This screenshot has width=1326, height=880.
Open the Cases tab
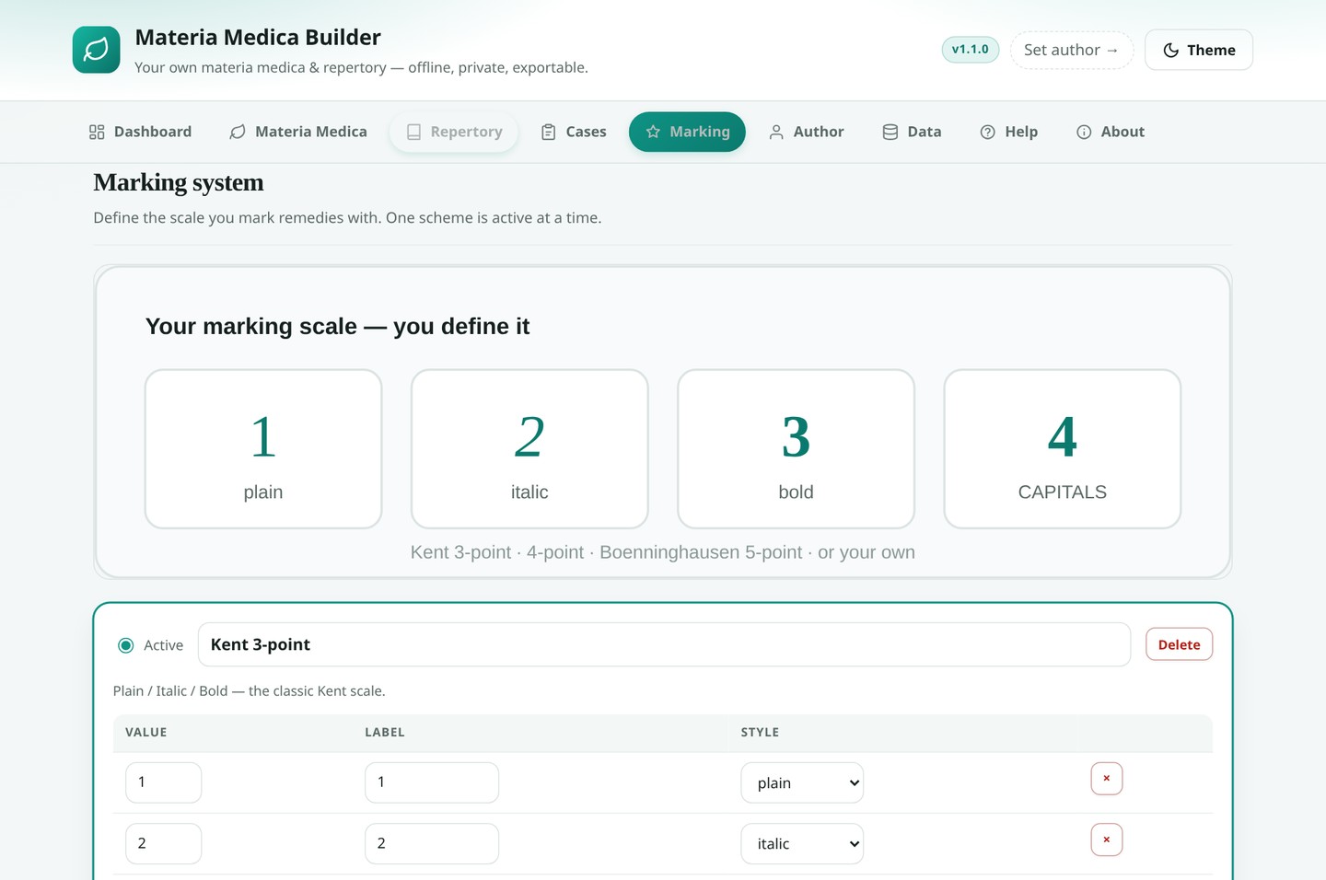point(574,132)
